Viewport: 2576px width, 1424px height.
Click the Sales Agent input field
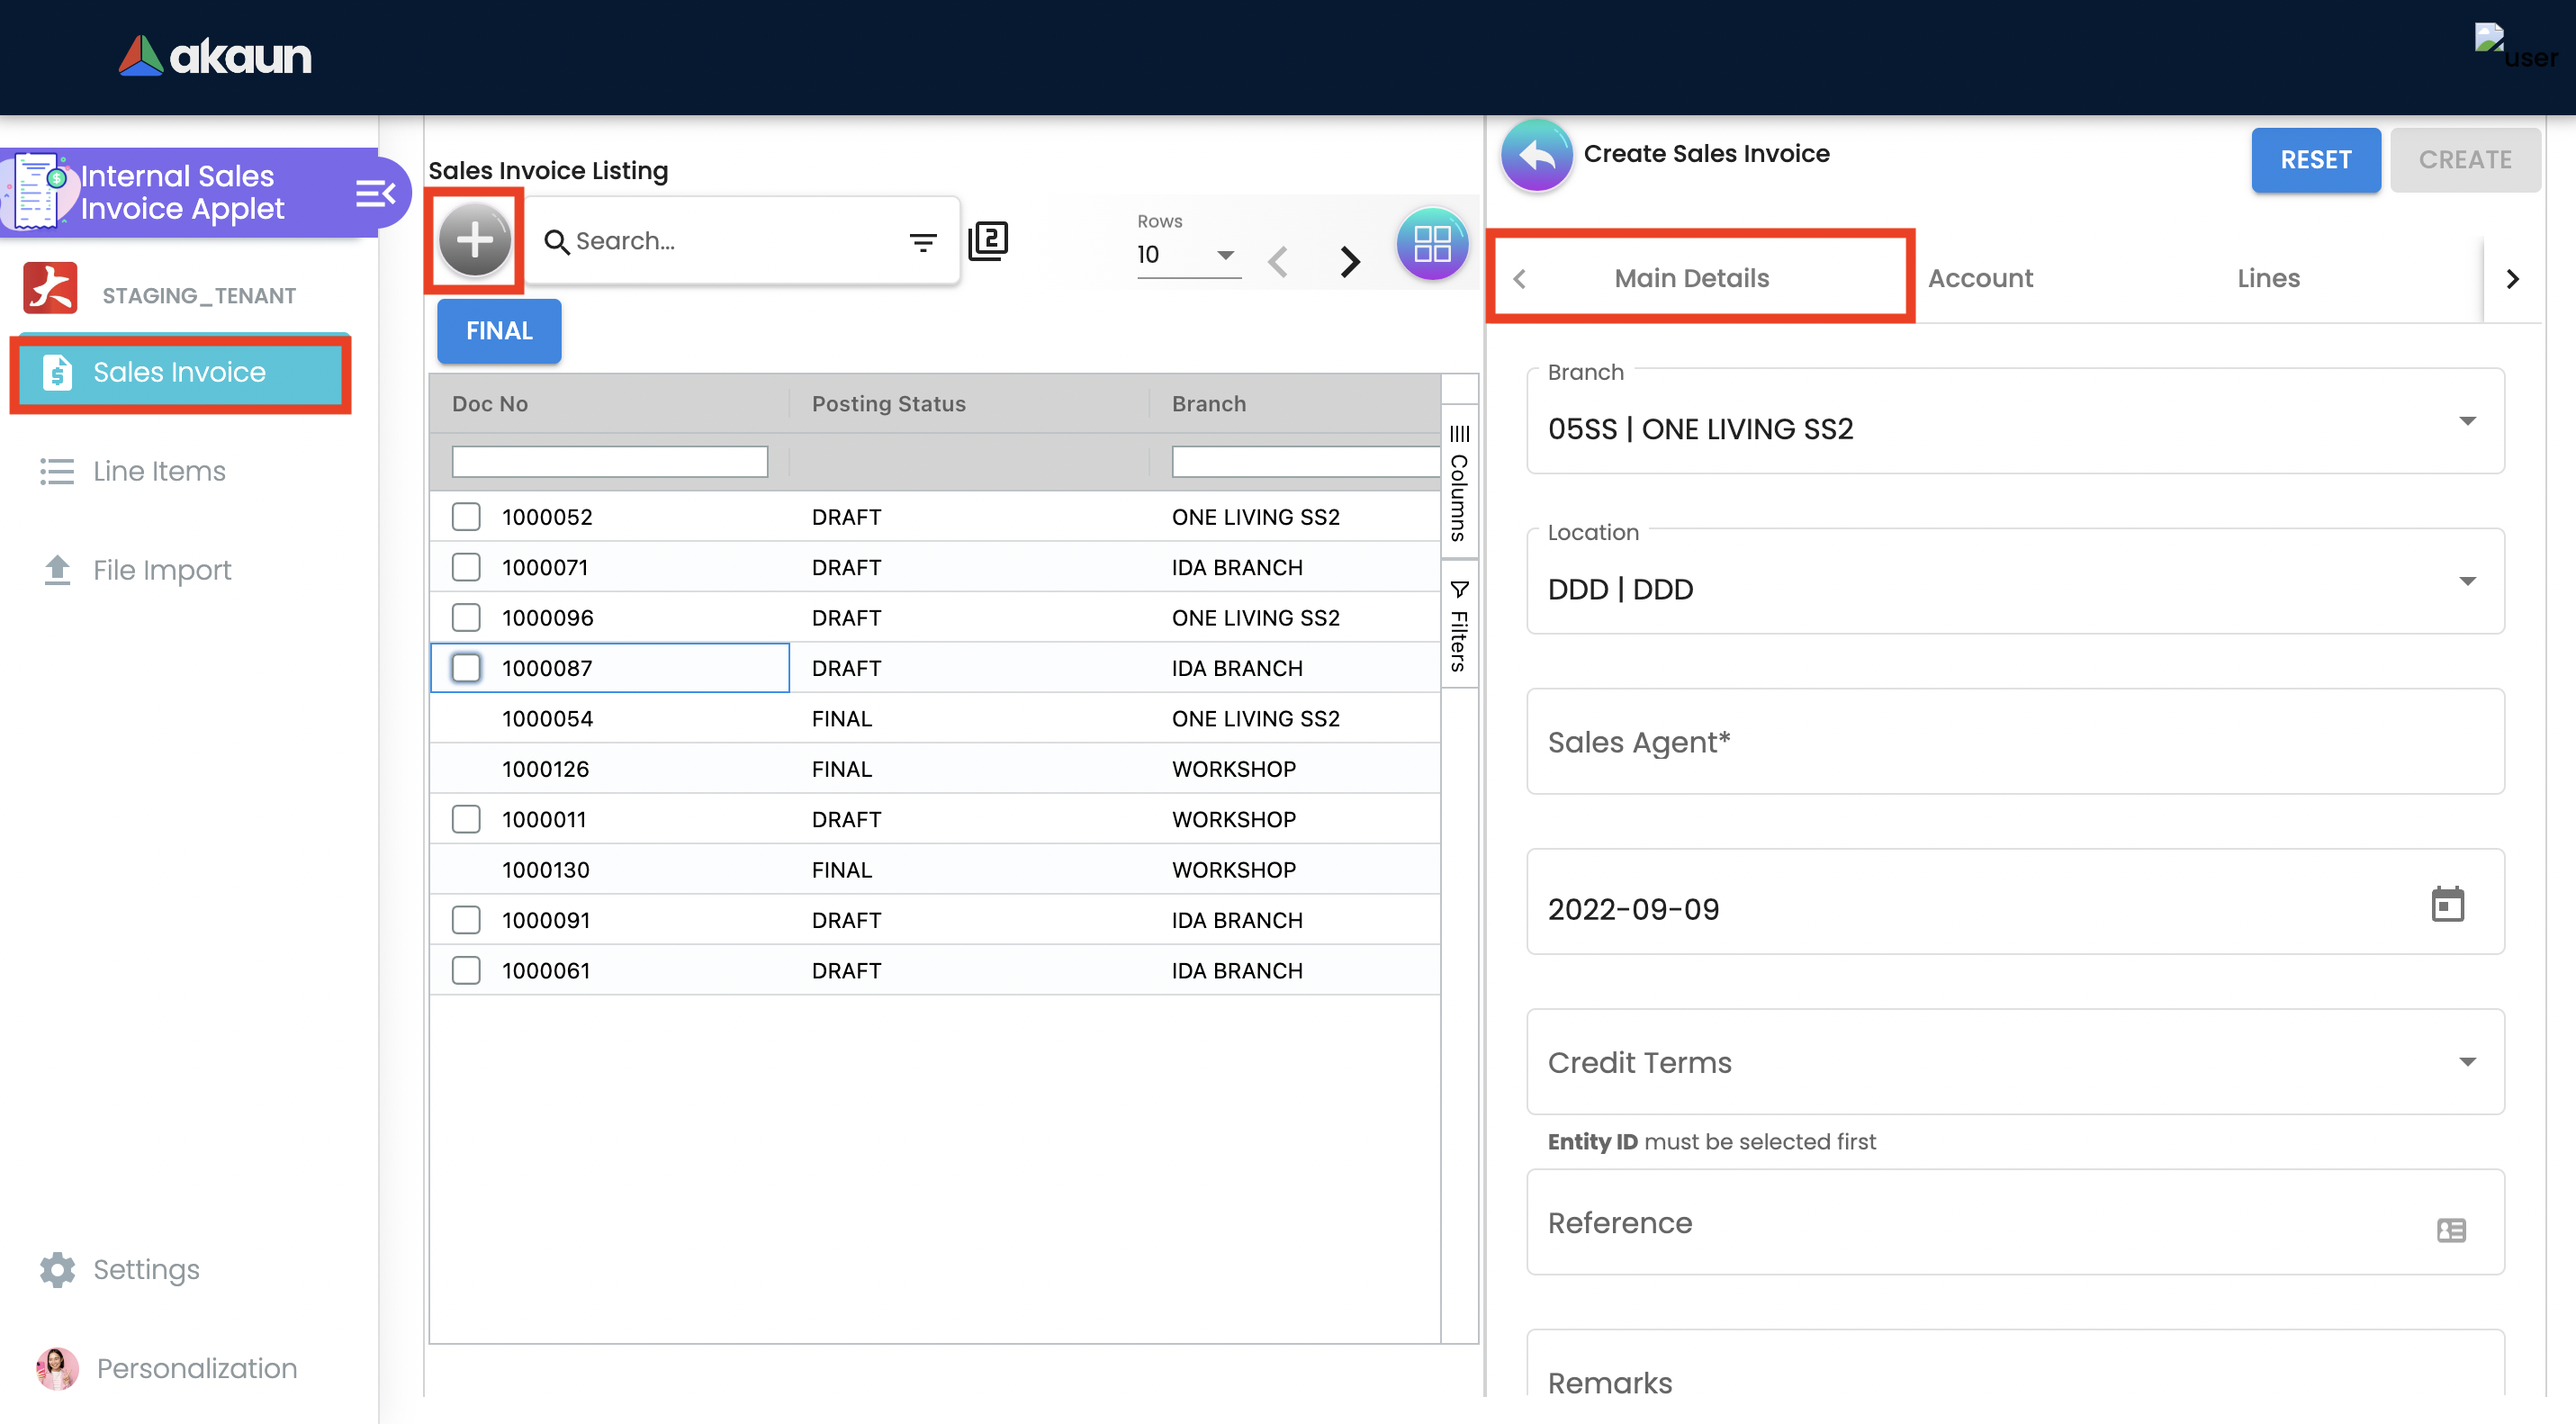(x=2014, y=742)
